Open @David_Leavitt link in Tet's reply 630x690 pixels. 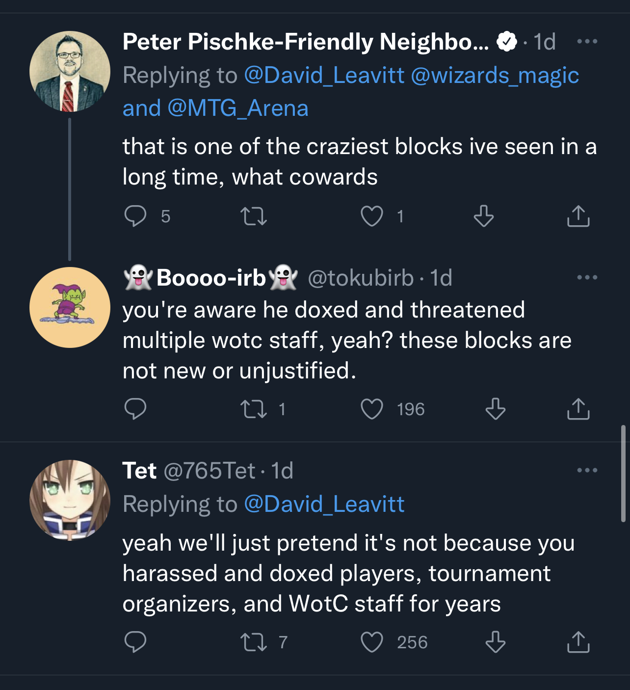tap(324, 504)
